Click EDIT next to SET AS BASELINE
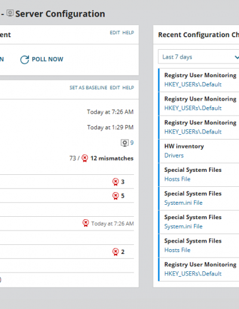 point(115,87)
